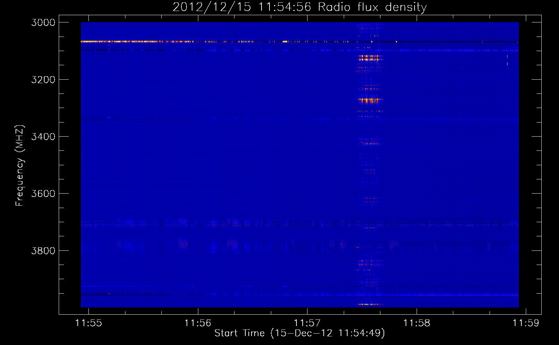Click the frequency tick label "3800"
This screenshot has width=559, height=345.
coord(43,250)
